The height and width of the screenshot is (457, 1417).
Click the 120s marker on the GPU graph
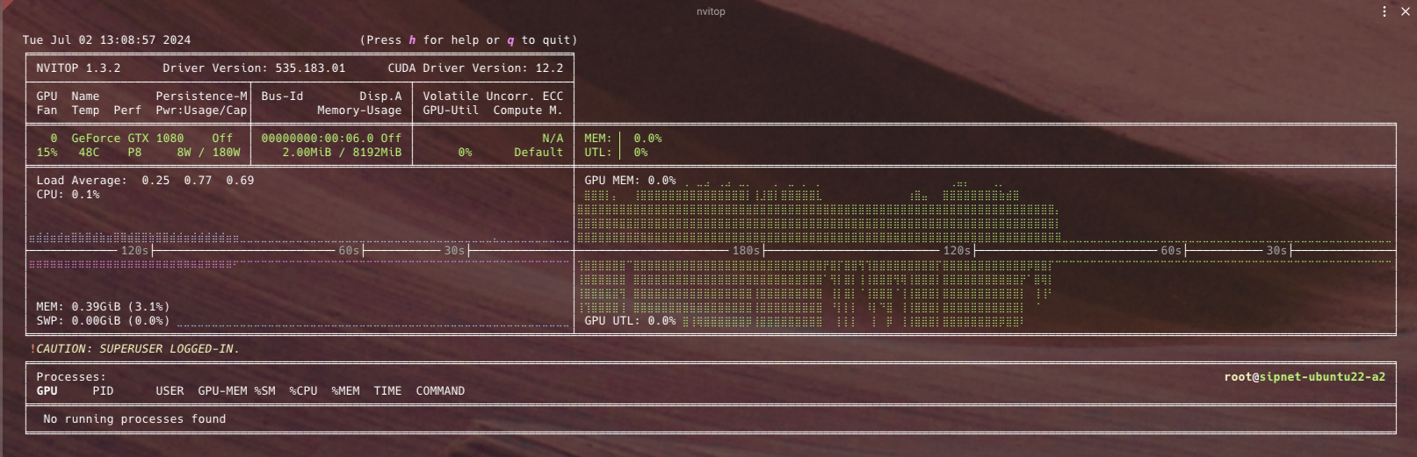(x=957, y=251)
